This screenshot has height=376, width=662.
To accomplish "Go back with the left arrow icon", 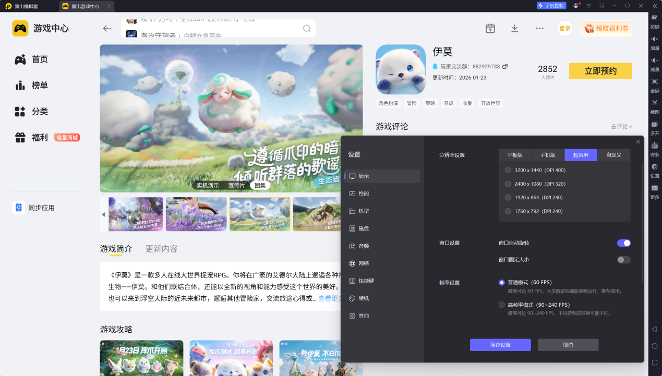I will click(x=107, y=28).
